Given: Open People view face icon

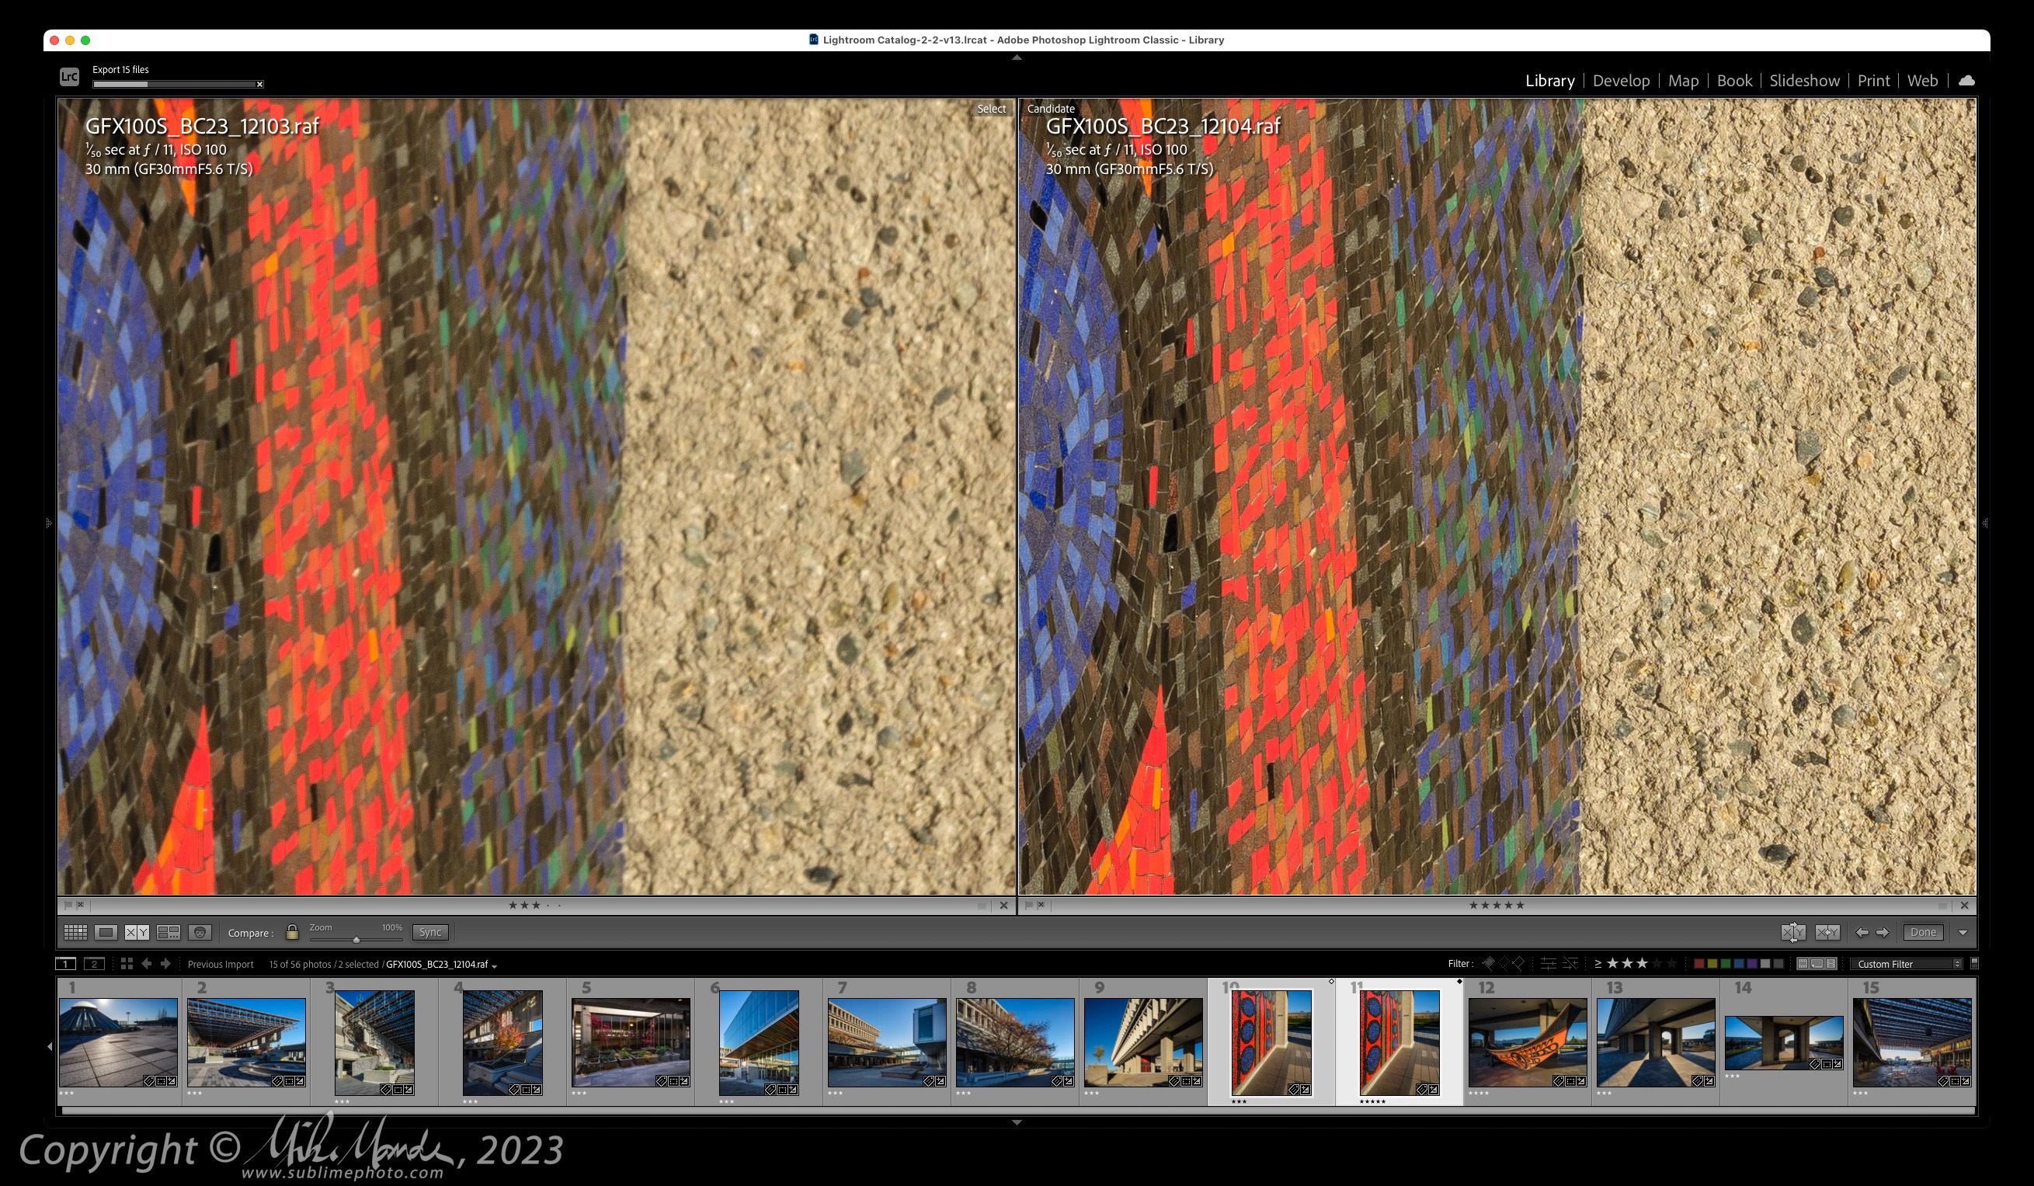Looking at the screenshot, I should point(200,933).
